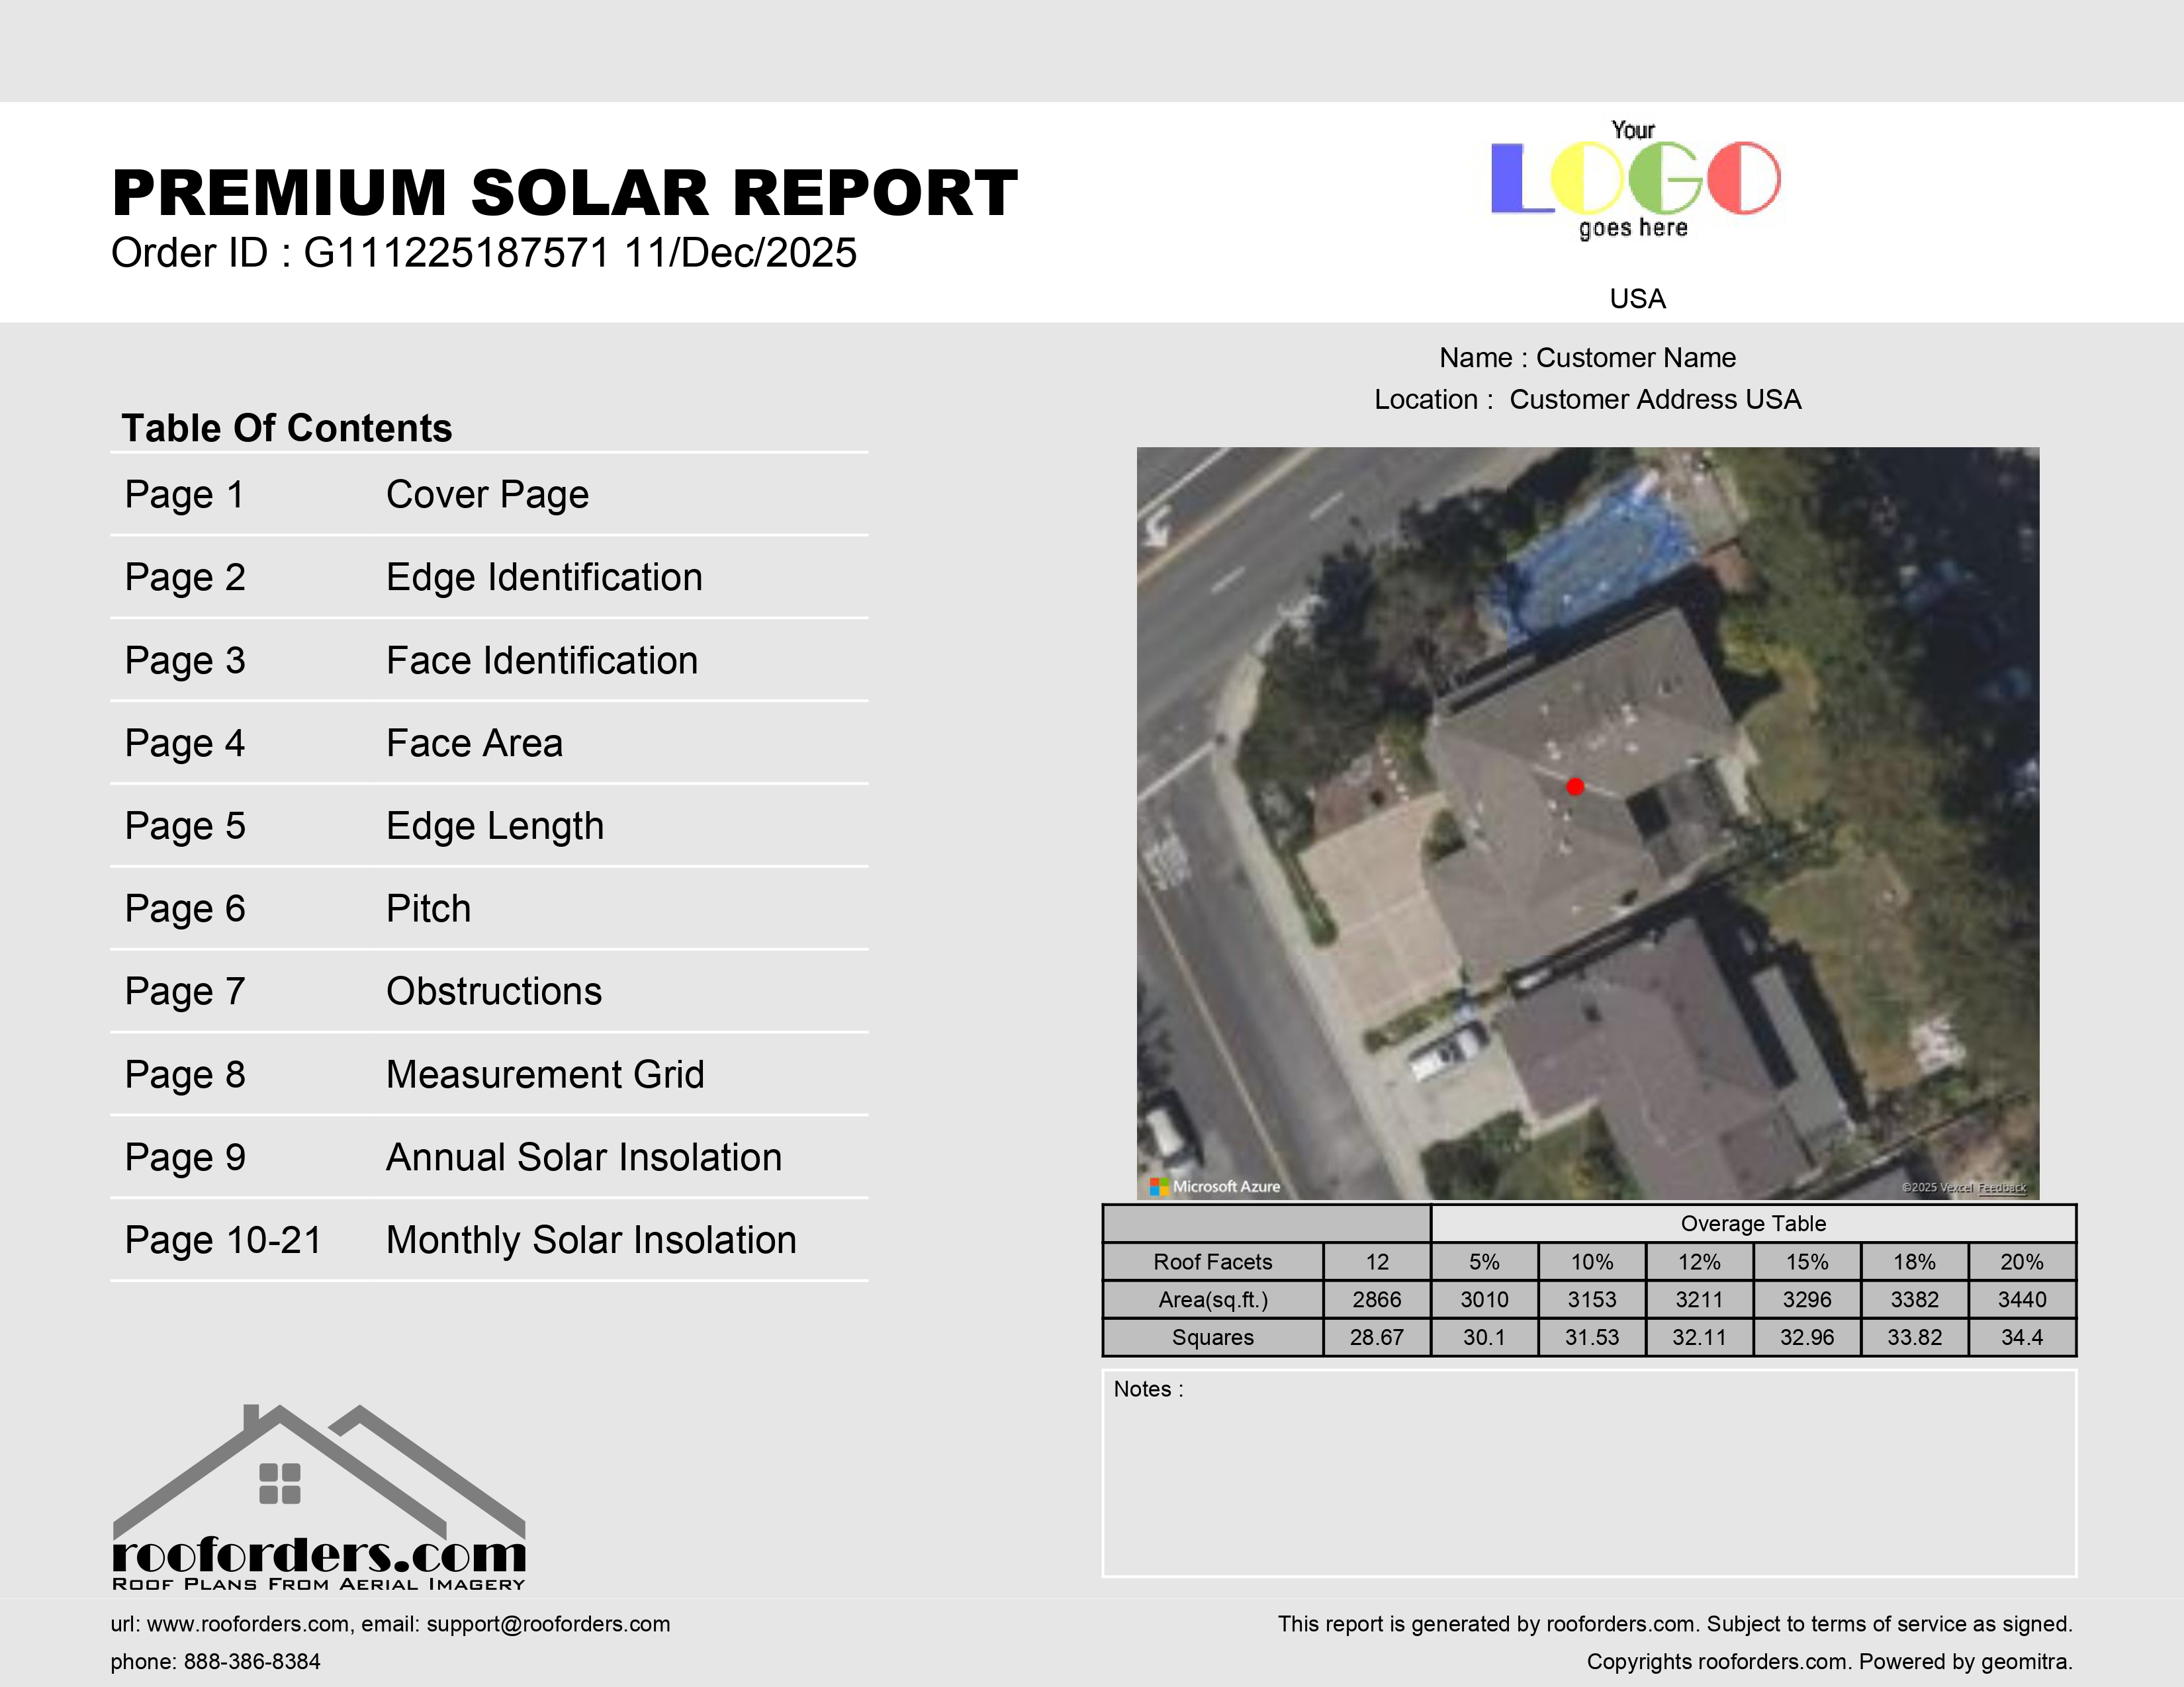Click the squares cell showing 31.53

(1592, 1337)
